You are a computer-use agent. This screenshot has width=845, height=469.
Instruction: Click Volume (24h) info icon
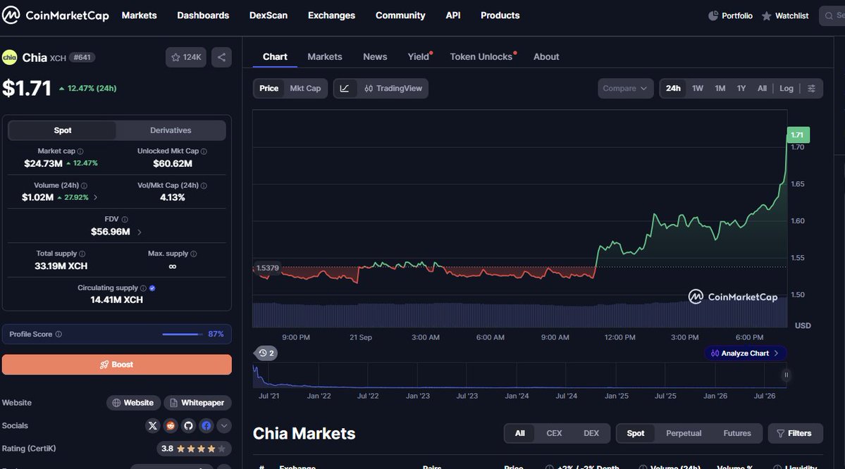pyautogui.click(x=84, y=185)
